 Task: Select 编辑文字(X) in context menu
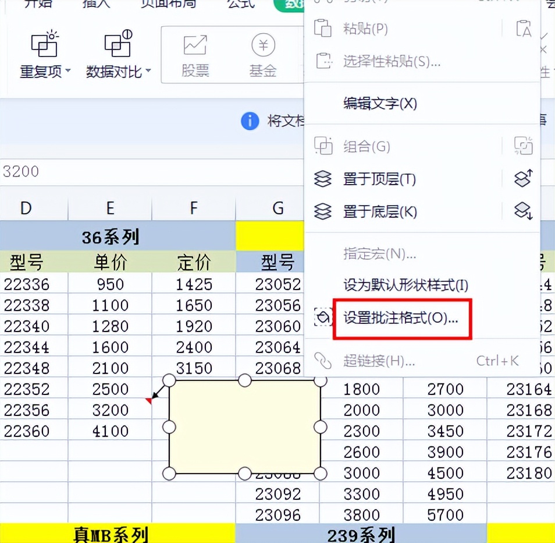tap(380, 104)
